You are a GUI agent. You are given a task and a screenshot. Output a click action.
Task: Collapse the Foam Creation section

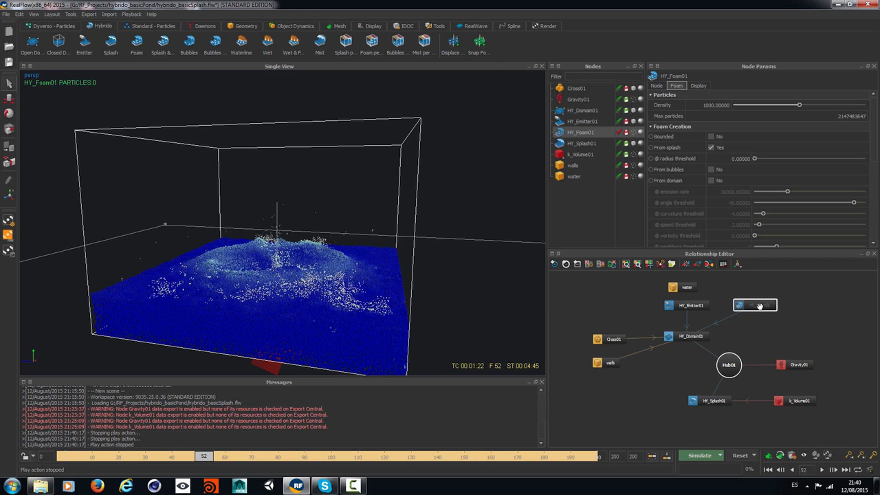651,126
